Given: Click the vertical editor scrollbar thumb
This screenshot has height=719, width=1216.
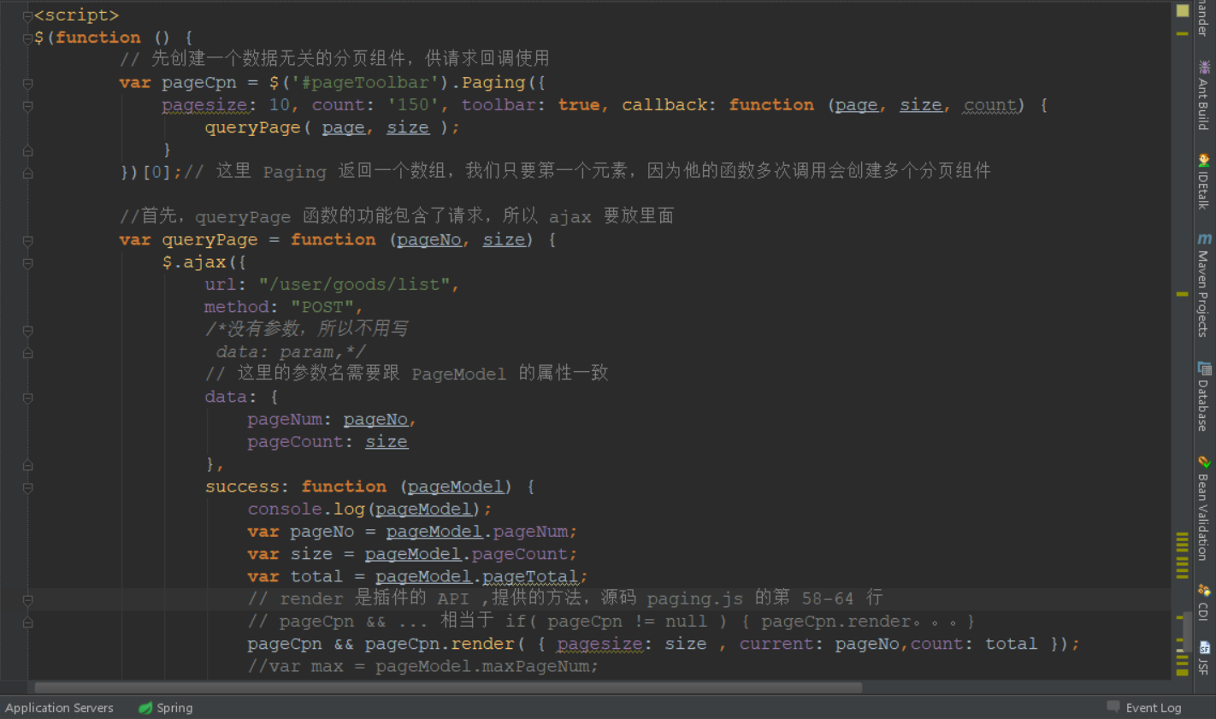Looking at the screenshot, I should coord(1188,631).
